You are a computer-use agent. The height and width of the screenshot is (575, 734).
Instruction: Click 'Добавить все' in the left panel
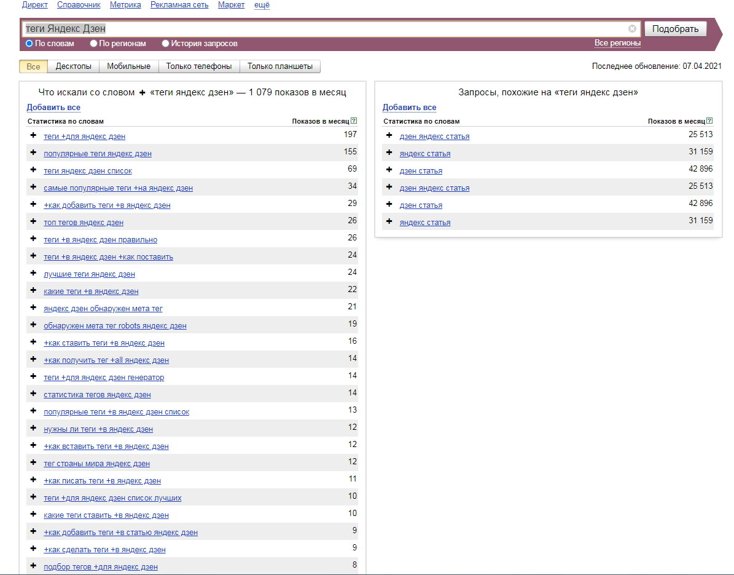pyautogui.click(x=53, y=108)
